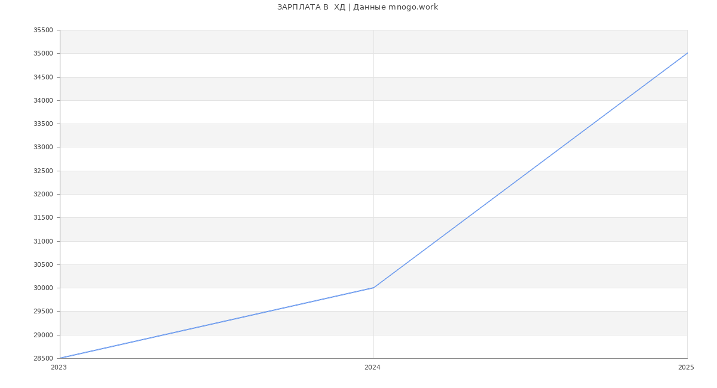Click the 30000 y-axis label

pyautogui.click(x=43, y=288)
